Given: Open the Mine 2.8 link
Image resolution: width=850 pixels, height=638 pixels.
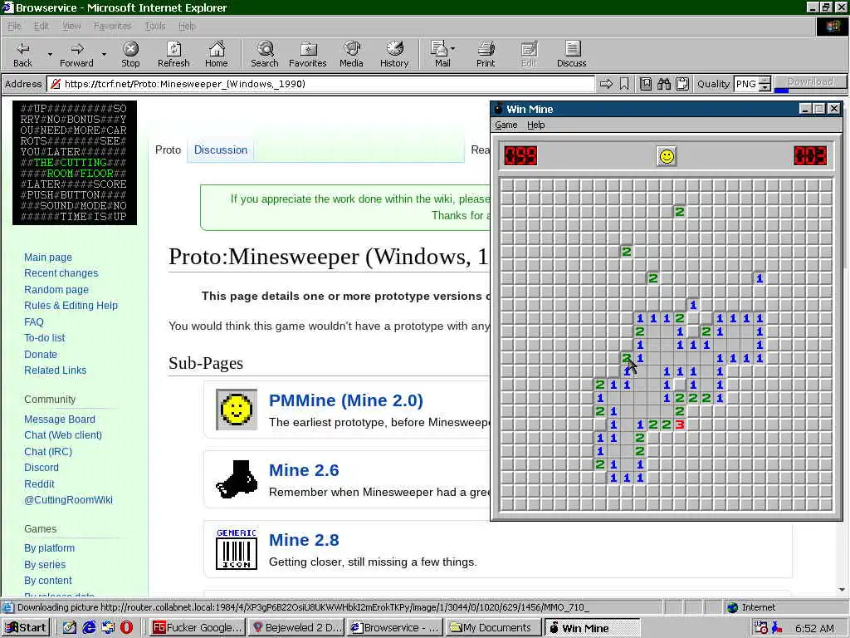Looking at the screenshot, I should click(304, 540).
